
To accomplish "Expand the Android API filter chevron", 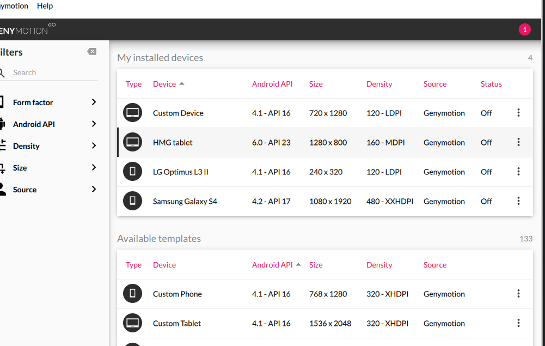I will coord(94,124).
